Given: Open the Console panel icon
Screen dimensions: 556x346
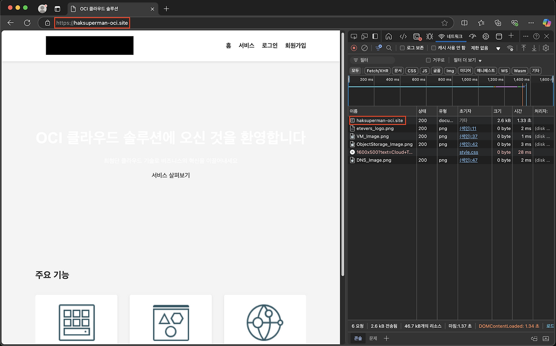Looking at the screenshot, I should point(417,37).
